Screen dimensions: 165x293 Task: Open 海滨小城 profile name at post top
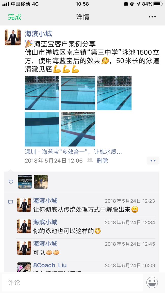pyautogui.click(x=38, y=34)
